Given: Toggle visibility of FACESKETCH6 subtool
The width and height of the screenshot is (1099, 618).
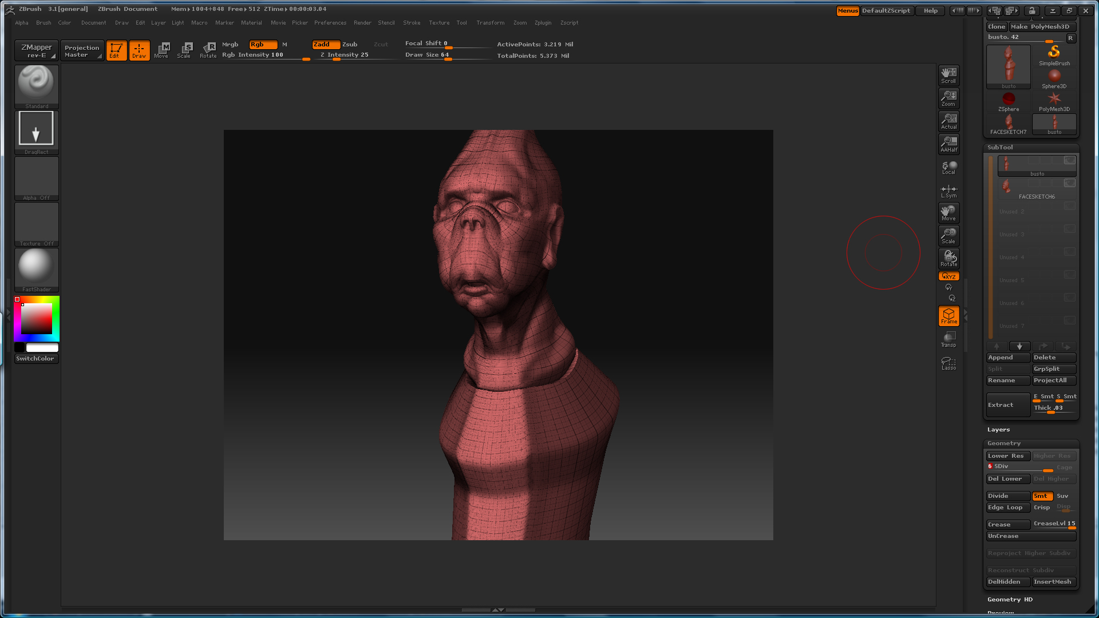Looking at the screenshot, I should click(x=1069, y=183).
